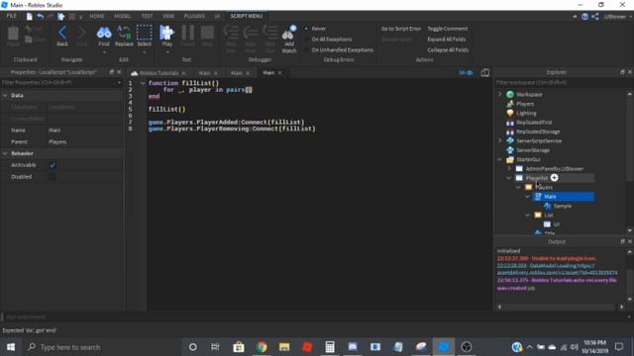Select Workspace in Explorer
634x356 pixels.
tap(529, 95)
